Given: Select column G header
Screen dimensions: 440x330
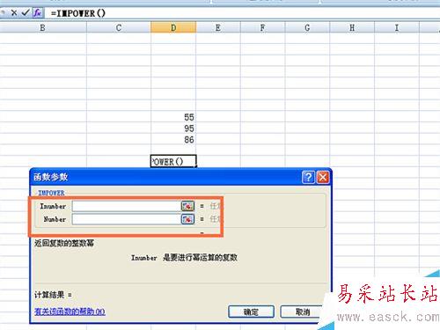Looking at the screenshot, I should coord(307,28).
